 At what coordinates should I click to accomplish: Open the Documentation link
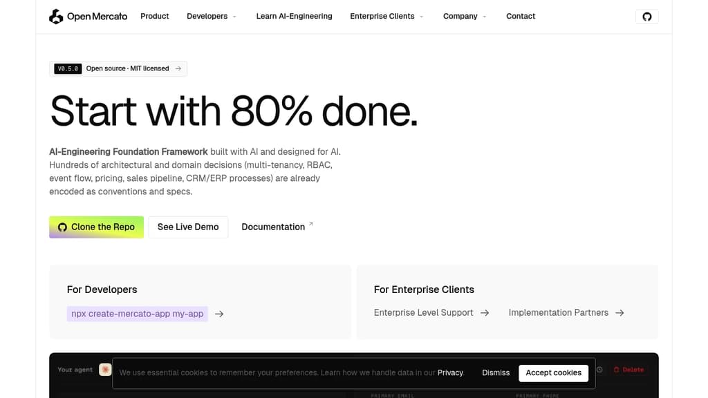272,227
